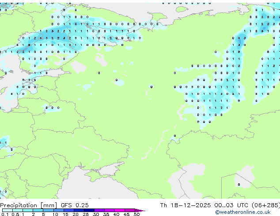The width and height of the screenshot is (280, 216).
Task: Select the '00..03 UTC' time range text
Action: [x=231, y=205]
